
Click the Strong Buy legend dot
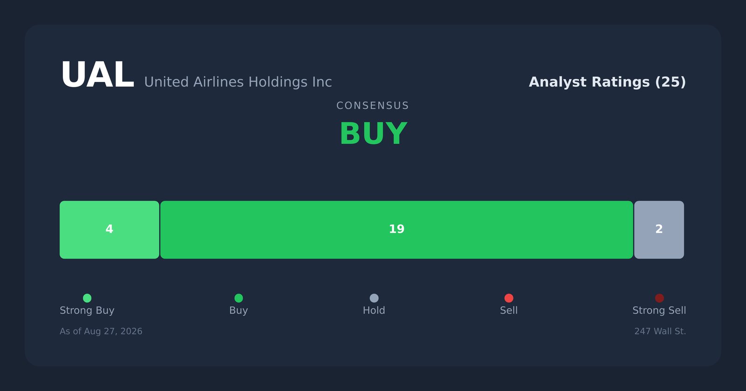pos(87,298)
